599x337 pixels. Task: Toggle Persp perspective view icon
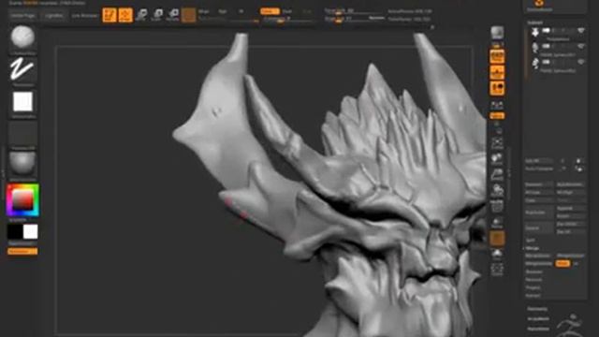[x=497, y=56]
